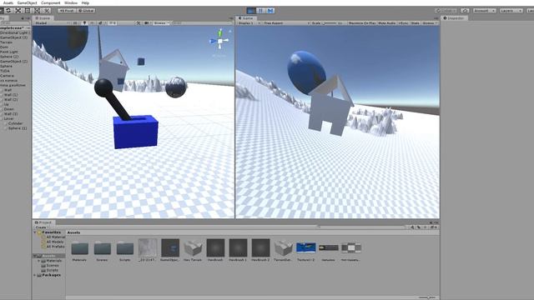The image size is (534, 300).
Task: Adjust the asset thumbnail size slider
Action: point(428,297)
